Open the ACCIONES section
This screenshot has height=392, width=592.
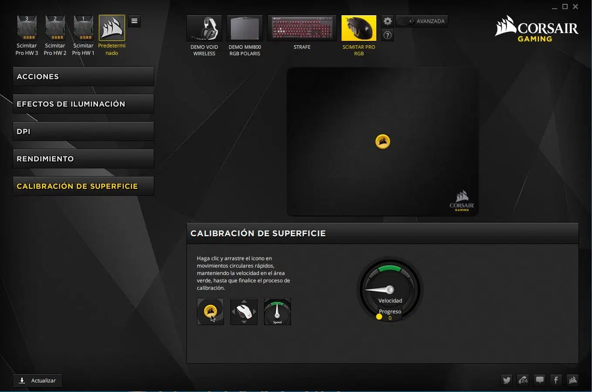pos(83,77)
